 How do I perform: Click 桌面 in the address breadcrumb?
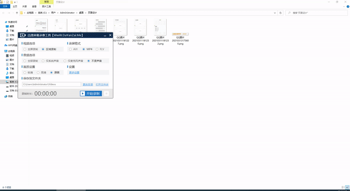(81, 13)
